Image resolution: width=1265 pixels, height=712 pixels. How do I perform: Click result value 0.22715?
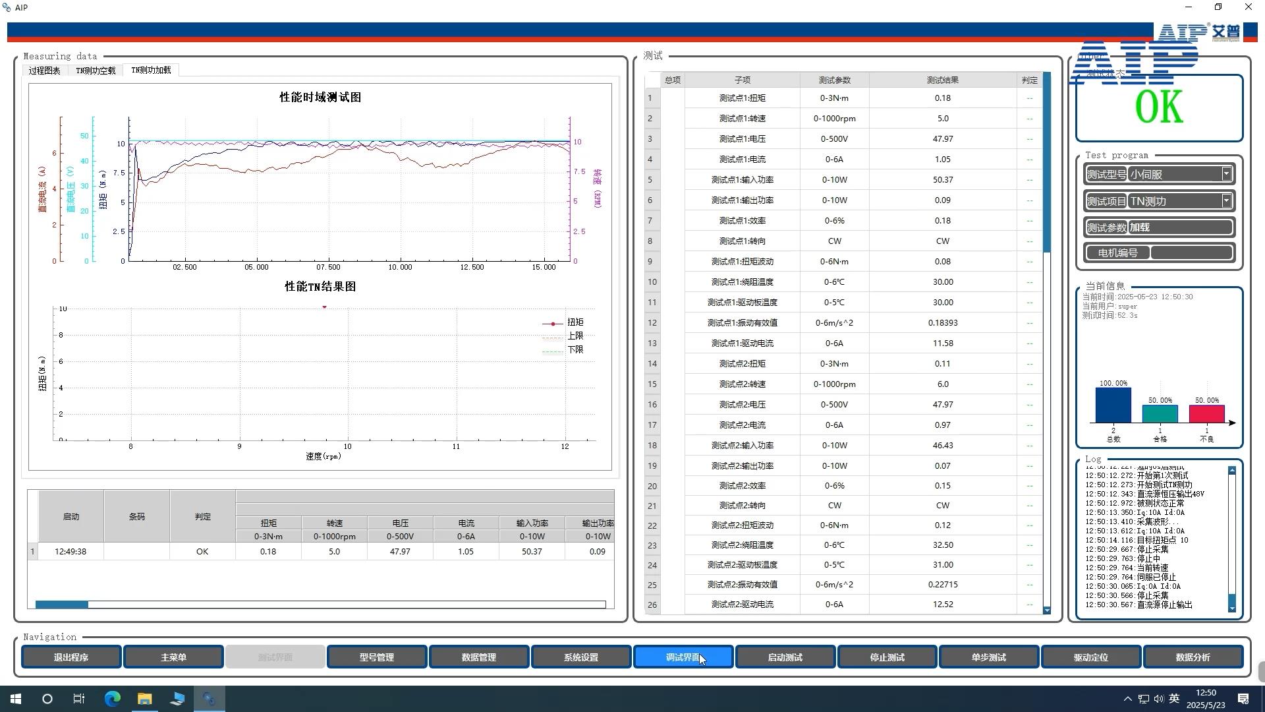tap(943, 585)
